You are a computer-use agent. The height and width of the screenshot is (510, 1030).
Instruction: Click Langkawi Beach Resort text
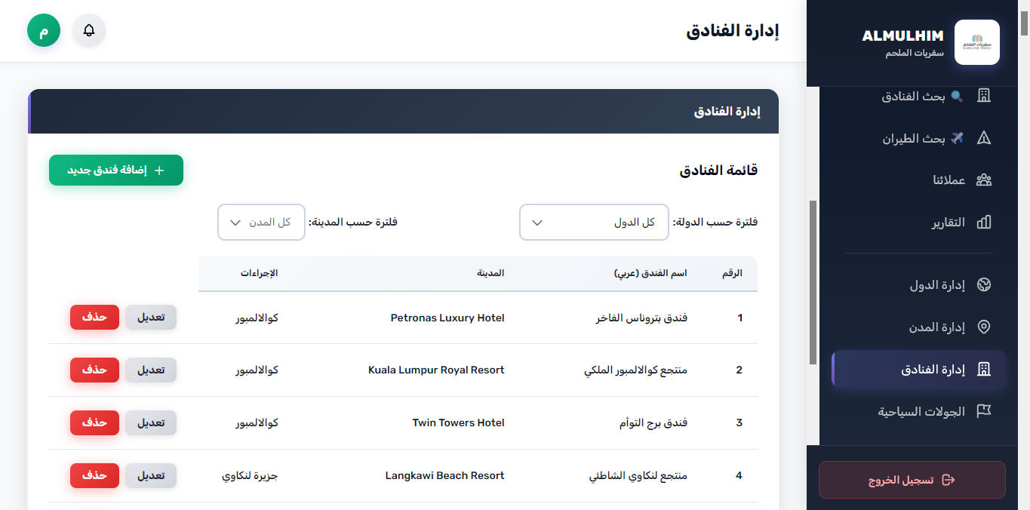(444, 476)
